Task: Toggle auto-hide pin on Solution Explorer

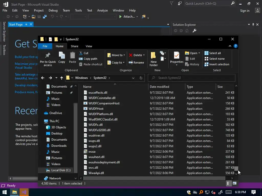Action: coord(253,24)
